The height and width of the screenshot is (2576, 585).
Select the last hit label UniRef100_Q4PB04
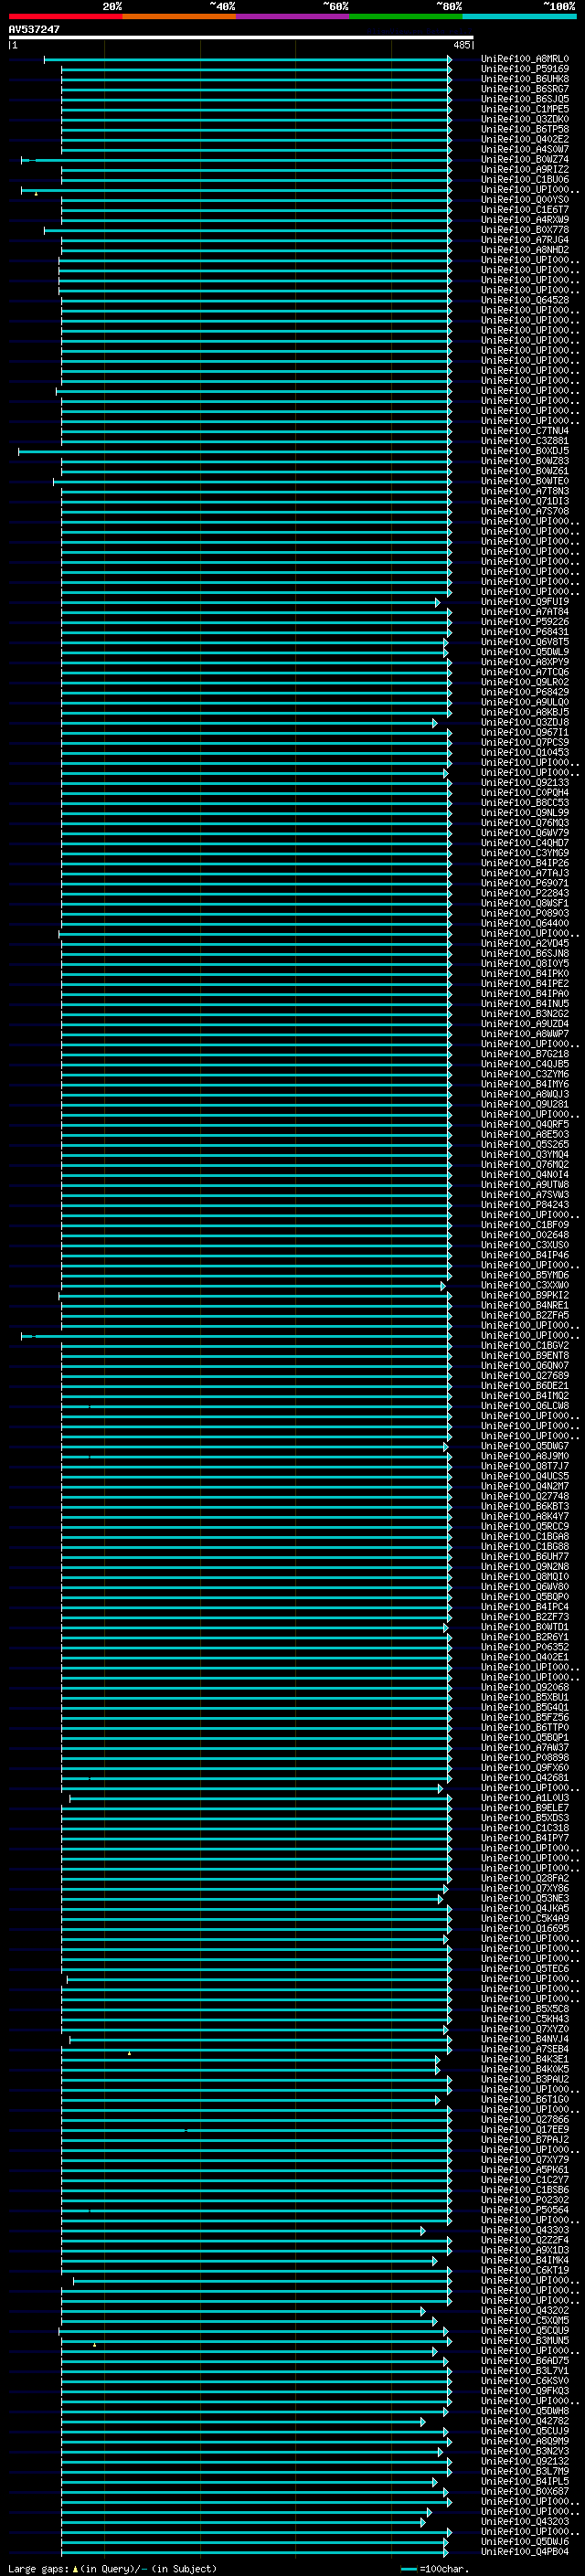coord(525,2551)
